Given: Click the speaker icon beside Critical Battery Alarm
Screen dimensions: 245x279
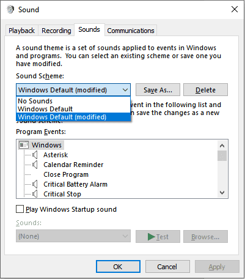Looking at the screenshot, I should pos(35,184).
